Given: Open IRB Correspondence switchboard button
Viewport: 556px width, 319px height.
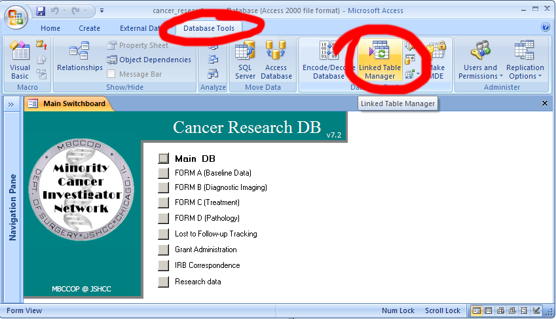Looking at the screenshot, I should coord(164,265).
